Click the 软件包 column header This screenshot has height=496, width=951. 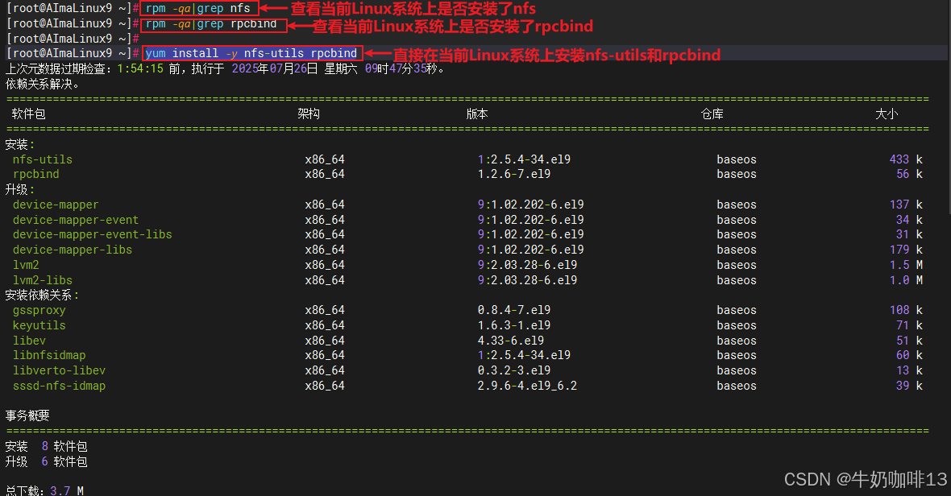click(x=28, y=114)
